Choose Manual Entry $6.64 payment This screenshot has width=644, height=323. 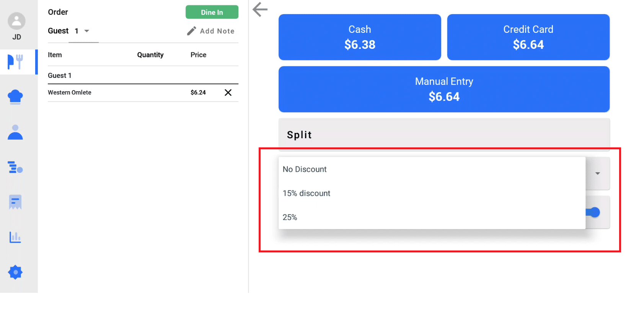tap(444, 89)
